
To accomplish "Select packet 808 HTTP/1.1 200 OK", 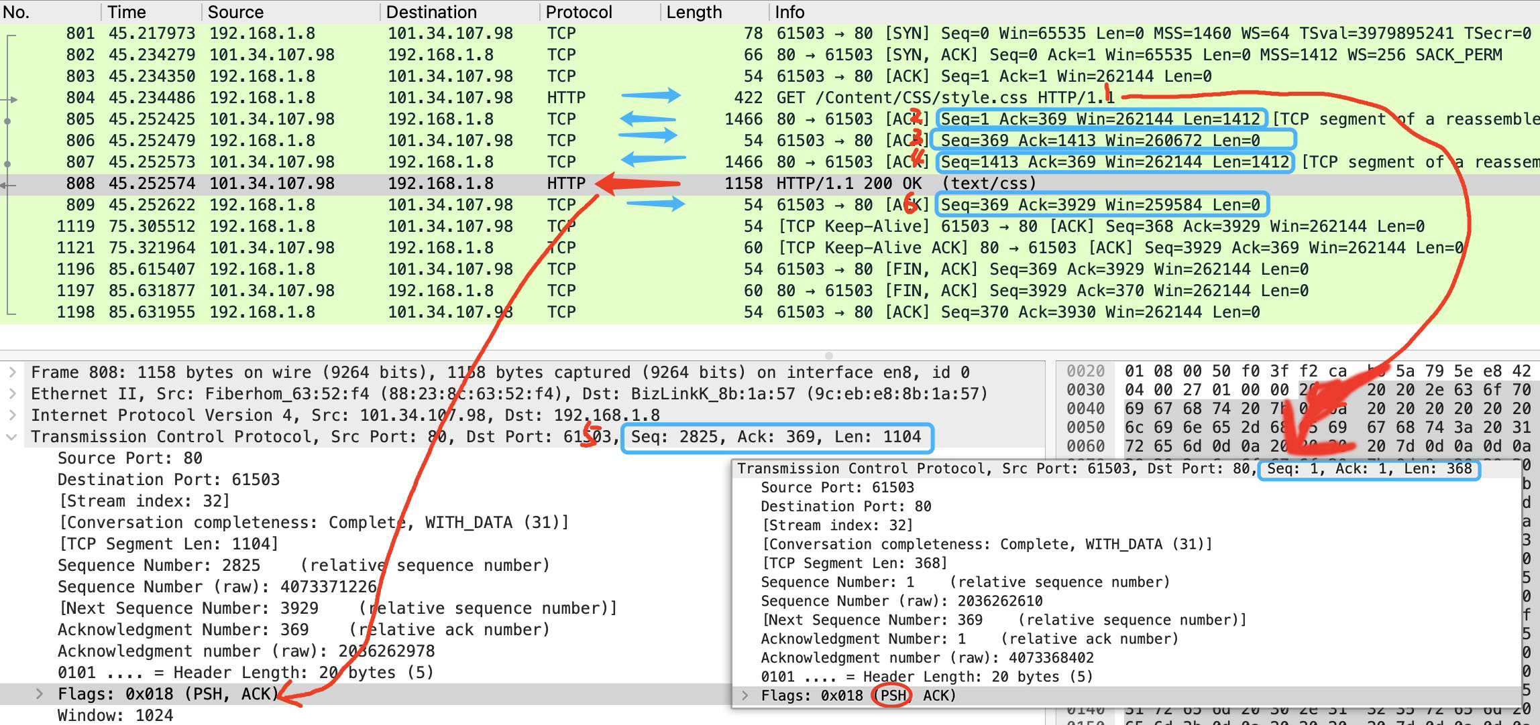I will [x=905, y=184].
